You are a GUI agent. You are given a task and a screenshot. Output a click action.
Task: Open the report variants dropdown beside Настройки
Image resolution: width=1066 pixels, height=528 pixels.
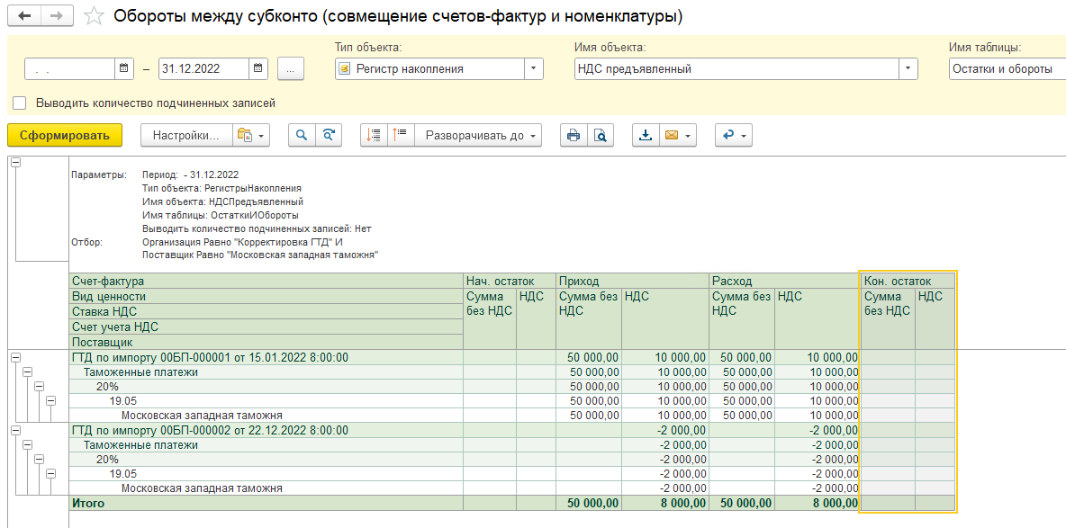tap(251, 135)
